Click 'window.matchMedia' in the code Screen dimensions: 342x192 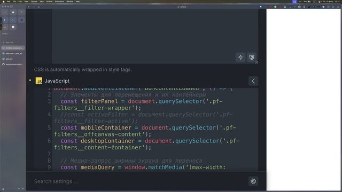coord(153,167)
